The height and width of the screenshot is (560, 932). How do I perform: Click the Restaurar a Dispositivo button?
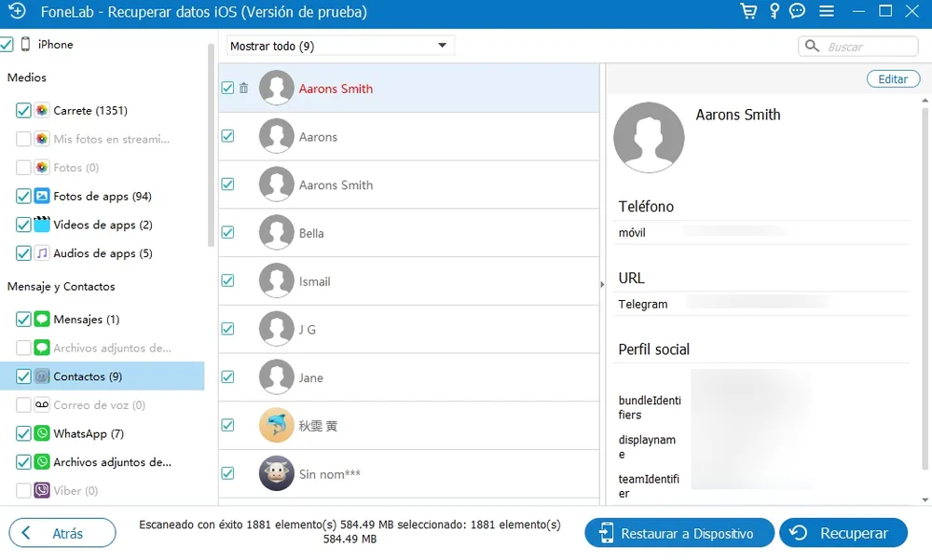pyautogui.click(x=679, y=533)
